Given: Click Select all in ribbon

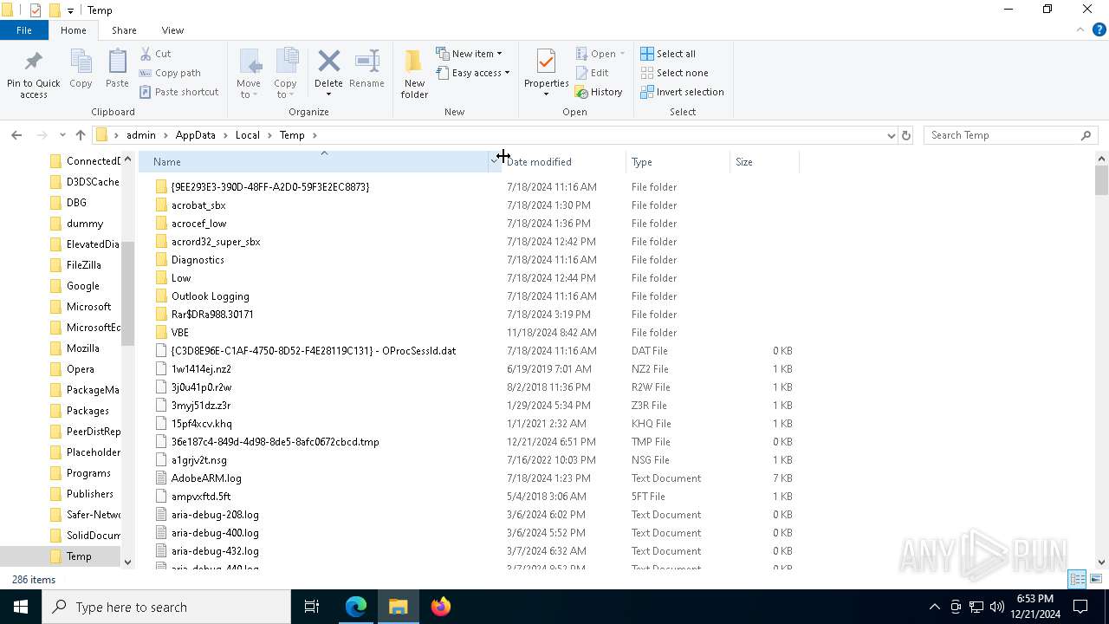Looking at the screenshot, I should tap(668, 54).
